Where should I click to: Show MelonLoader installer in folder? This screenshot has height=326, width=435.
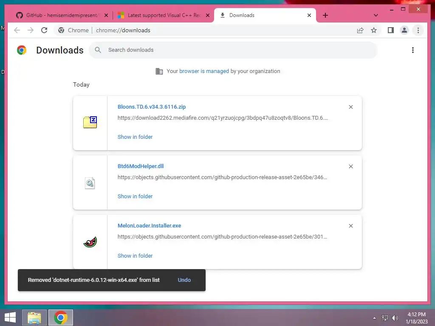(x=135, y=256)
